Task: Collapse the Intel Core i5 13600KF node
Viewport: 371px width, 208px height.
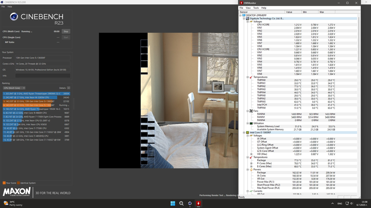Action: click(244, 133)
